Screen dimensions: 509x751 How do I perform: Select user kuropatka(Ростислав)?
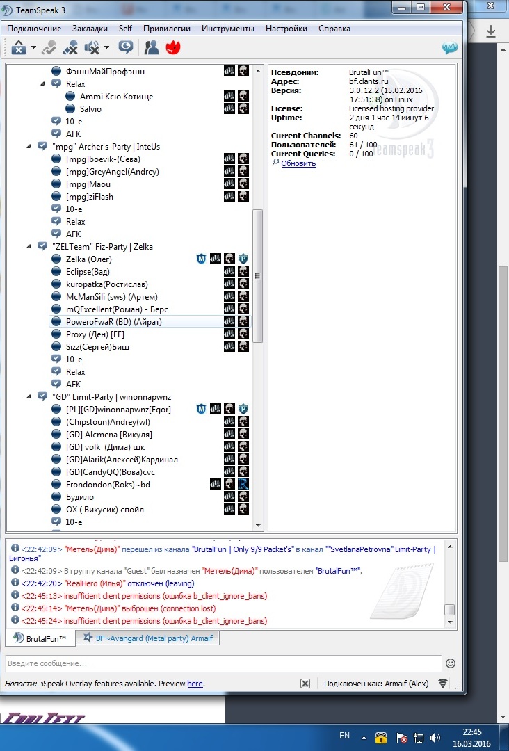(107, 284)
